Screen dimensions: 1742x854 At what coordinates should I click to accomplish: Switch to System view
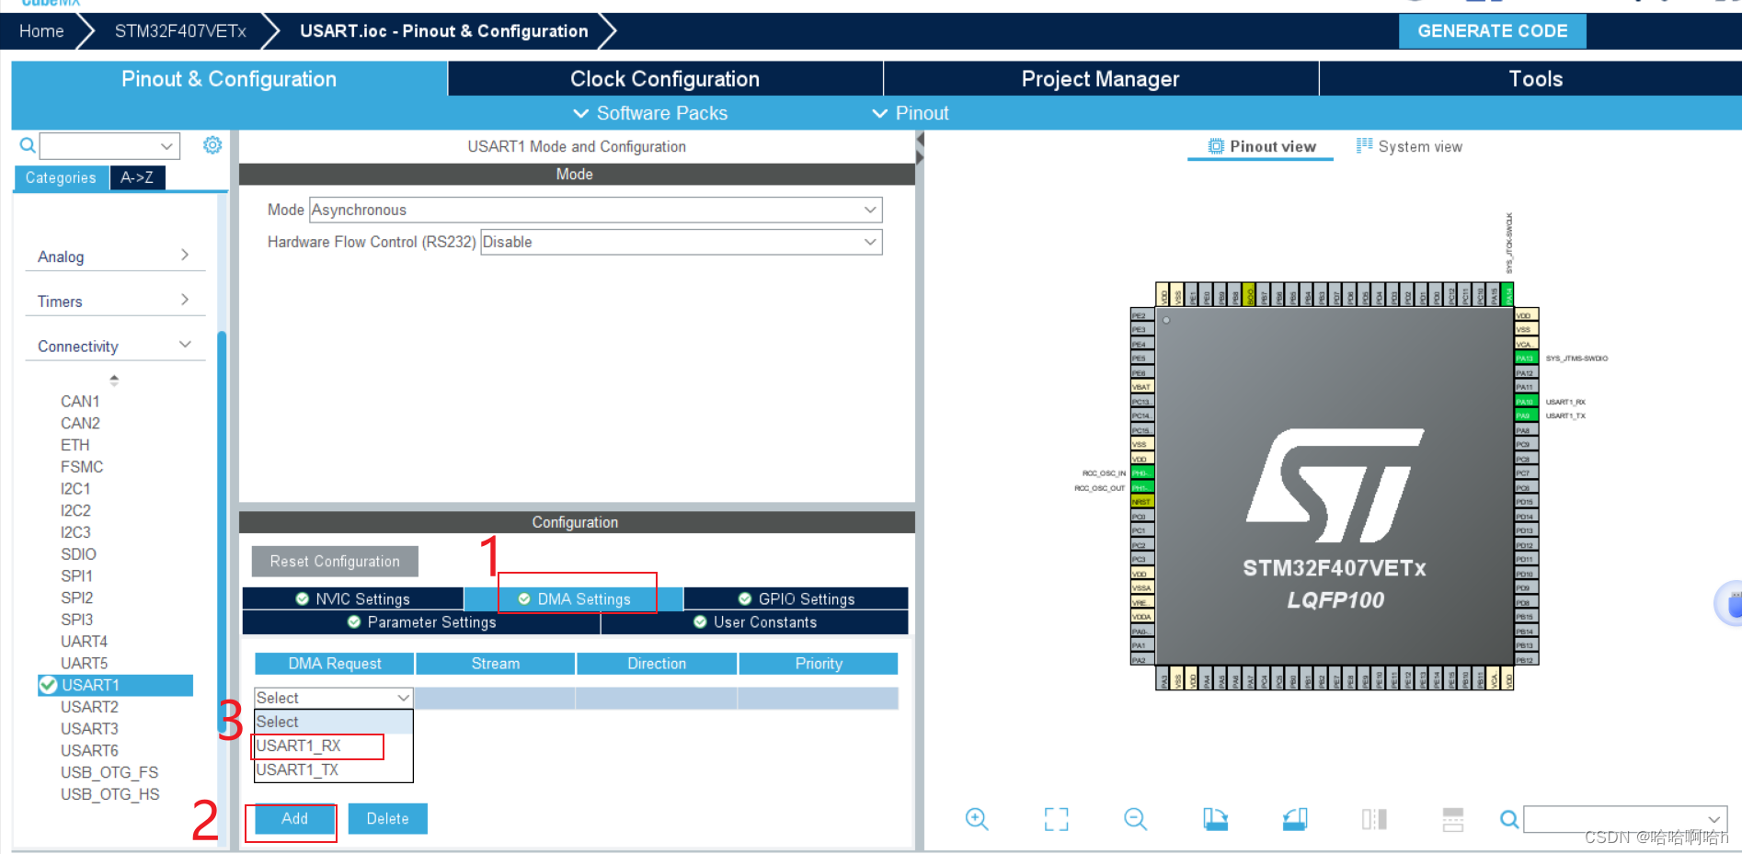(x=1409, y=147)
